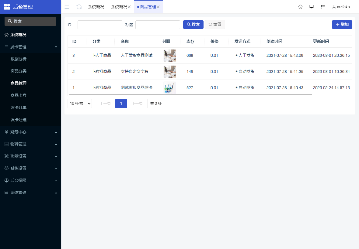Close the 商品管理 tab

158,7
